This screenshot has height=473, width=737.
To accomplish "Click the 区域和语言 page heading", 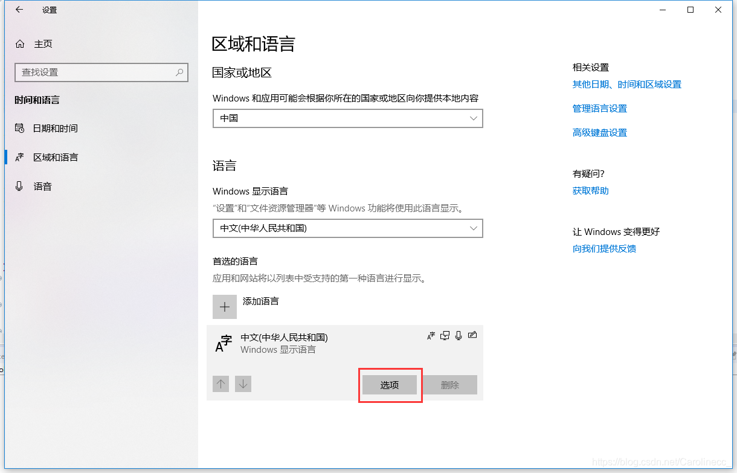I will [x=254, y=44].
